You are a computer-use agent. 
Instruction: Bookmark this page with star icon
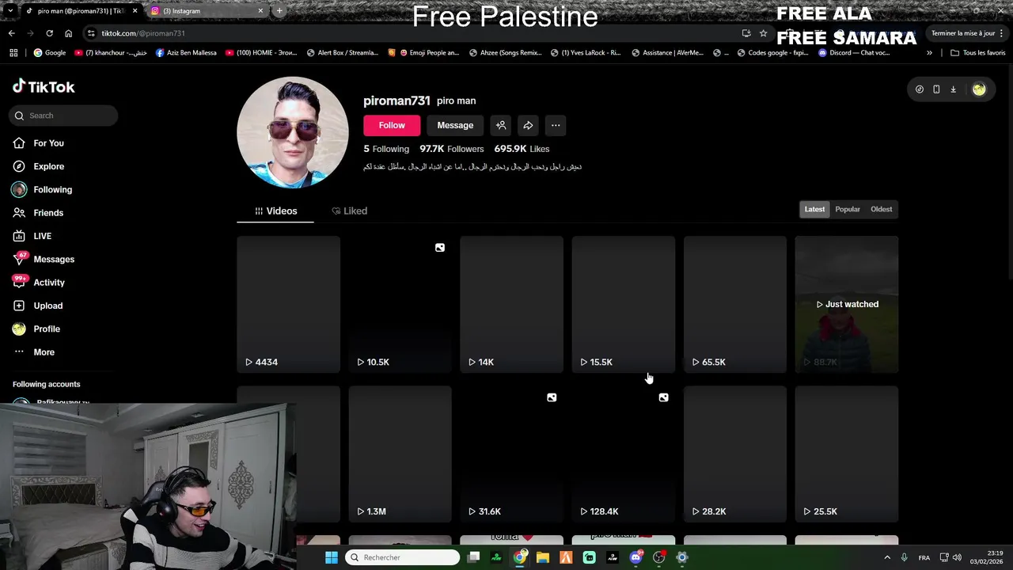point(763,33)
